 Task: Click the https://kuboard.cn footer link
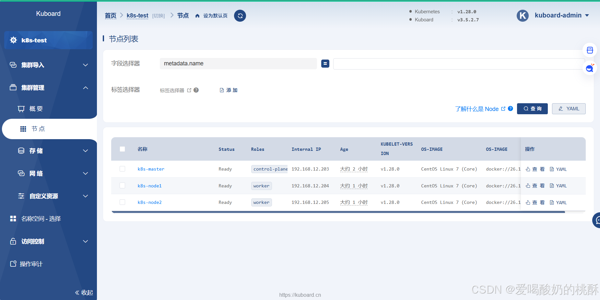pyautogui.click(x=300, y=295)
